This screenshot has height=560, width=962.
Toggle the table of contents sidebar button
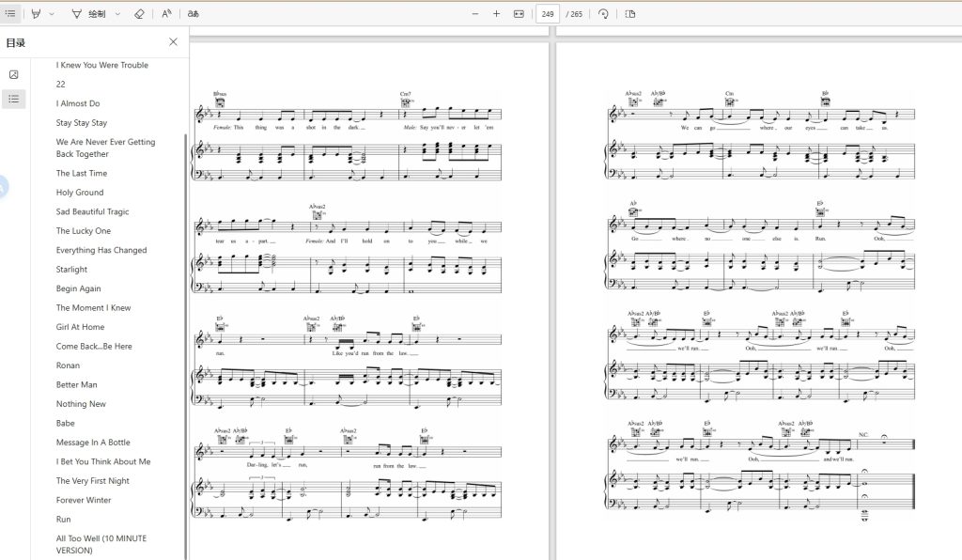[10, 13]
